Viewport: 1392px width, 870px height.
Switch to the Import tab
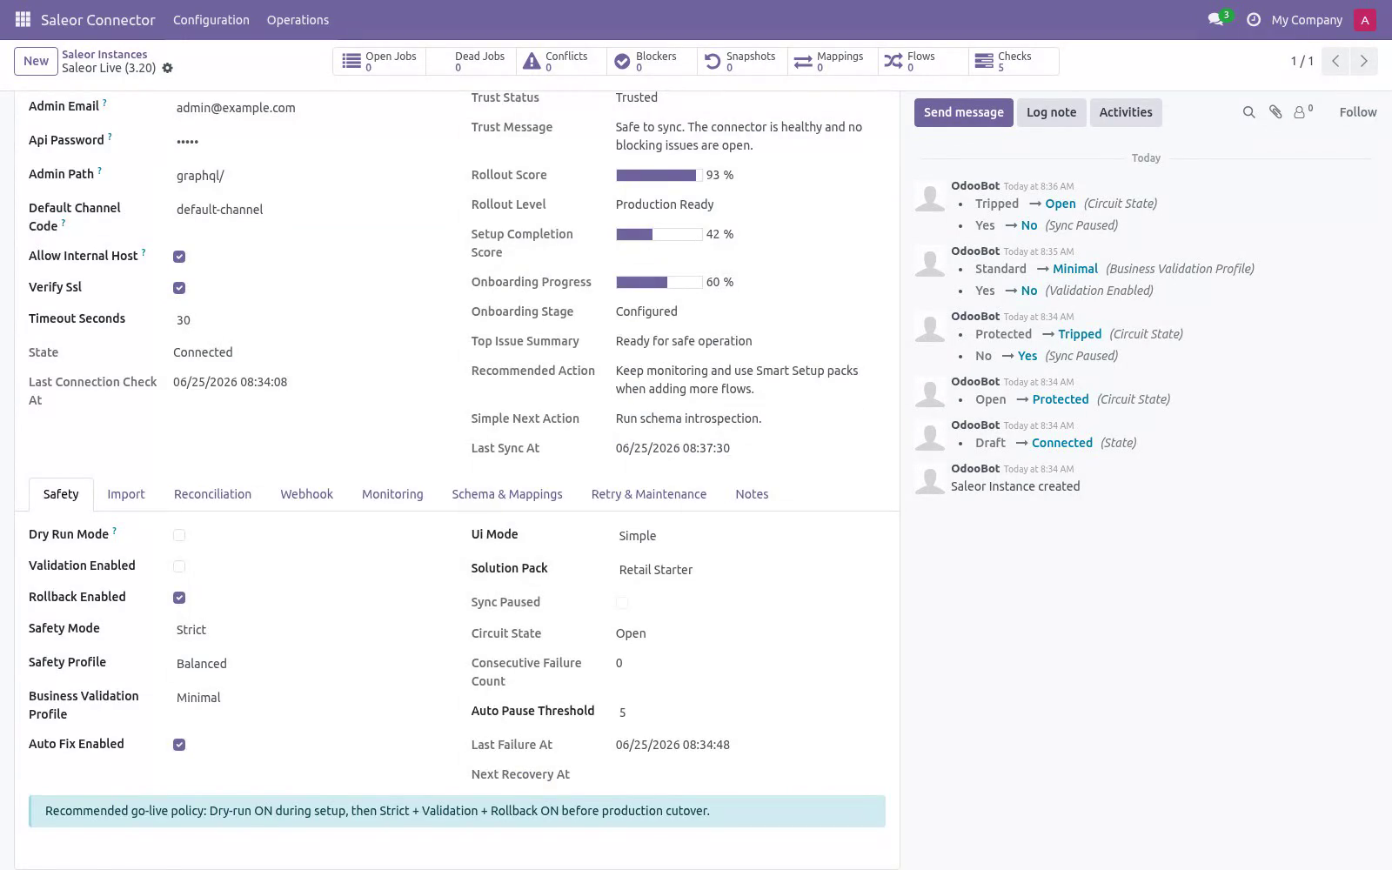point(126,494)
